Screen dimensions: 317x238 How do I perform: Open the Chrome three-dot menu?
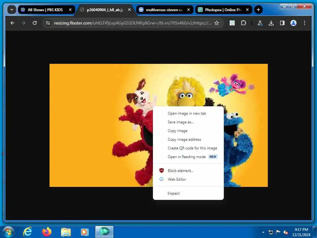(305, 23)
